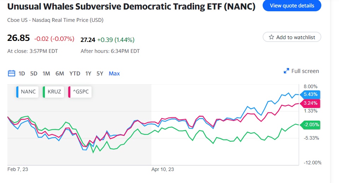Click the full screen expand icon

pyautogui.click(x=286, y=71)
